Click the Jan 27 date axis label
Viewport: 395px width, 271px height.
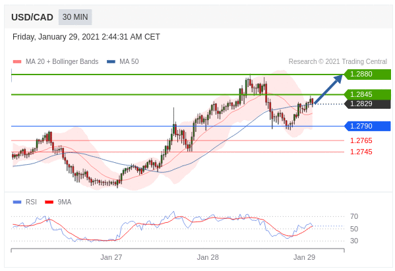tap(111, 257)
